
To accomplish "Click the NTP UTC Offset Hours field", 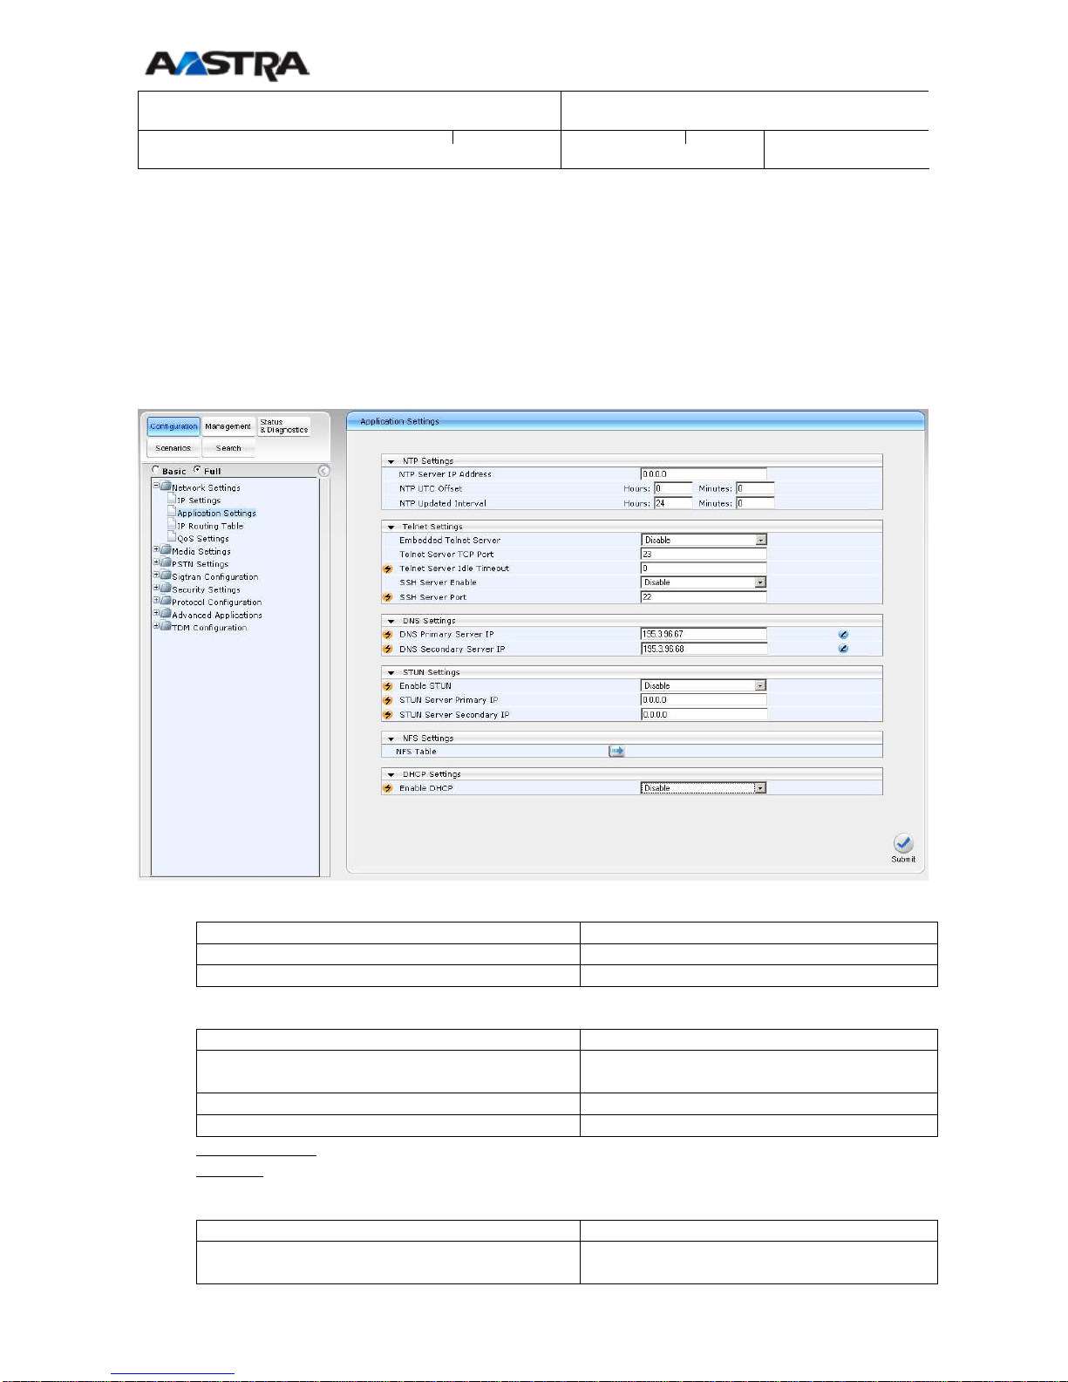I will click(673, 488).
